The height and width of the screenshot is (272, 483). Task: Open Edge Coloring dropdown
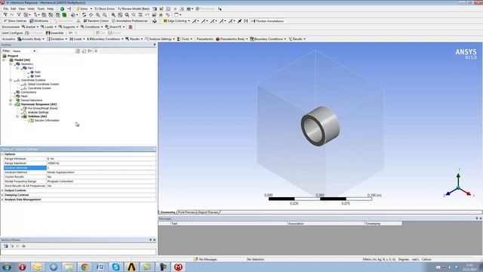tap(177, 21)
